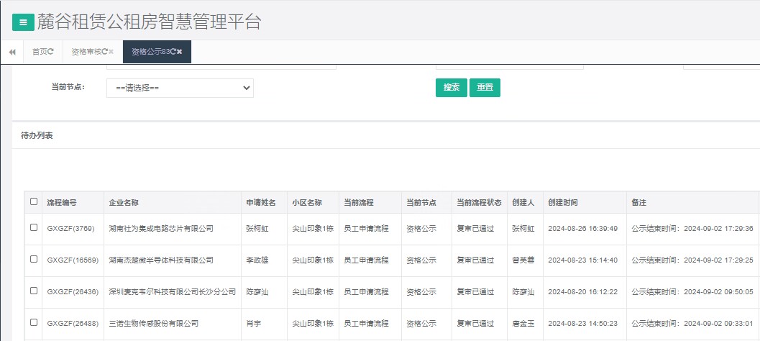Open the 当前节点 dropdown
Screen dimensions: 760x341
click(x=180, y=88)
